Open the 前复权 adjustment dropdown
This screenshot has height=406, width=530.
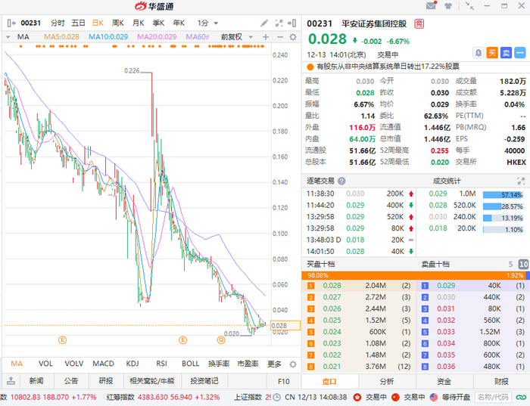[237, 37]
